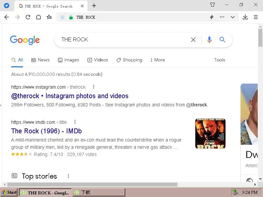Select the 下载 taskbar button
The image size is (263, 197).
pos(99,192)
